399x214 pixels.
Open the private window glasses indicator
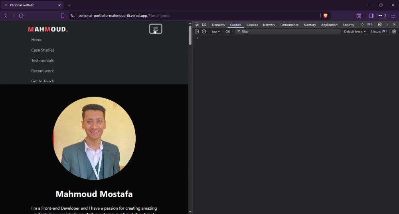[x=382, y=16]
